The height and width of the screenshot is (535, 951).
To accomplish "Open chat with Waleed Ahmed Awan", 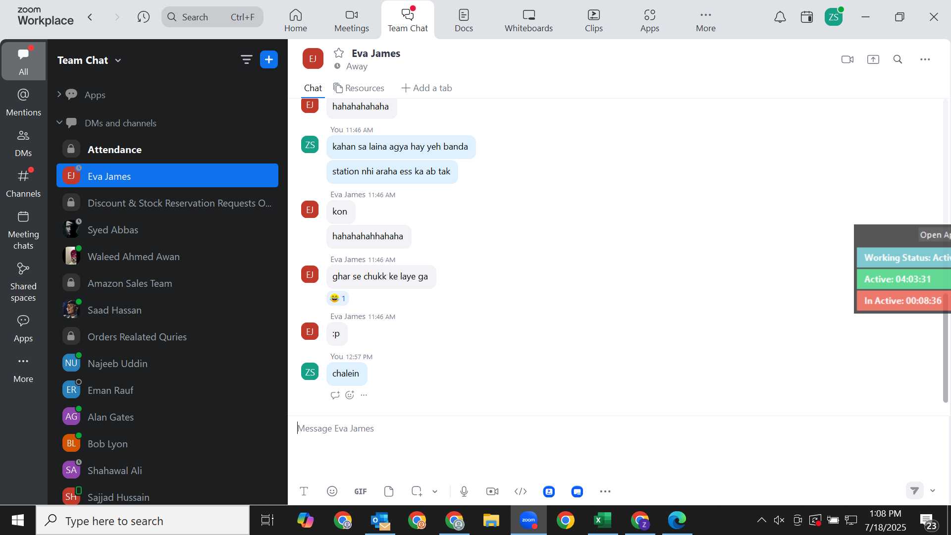I will tap(167, 256).
